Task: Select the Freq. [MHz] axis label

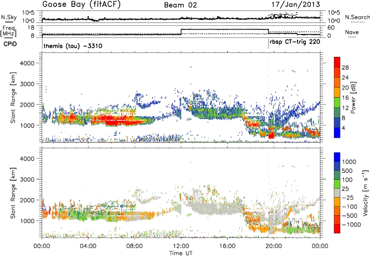Action: point(8,31)
